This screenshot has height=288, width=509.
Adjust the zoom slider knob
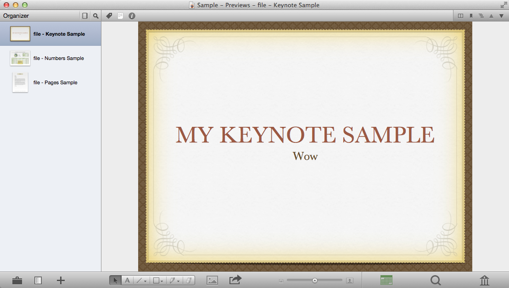point(314,281)
